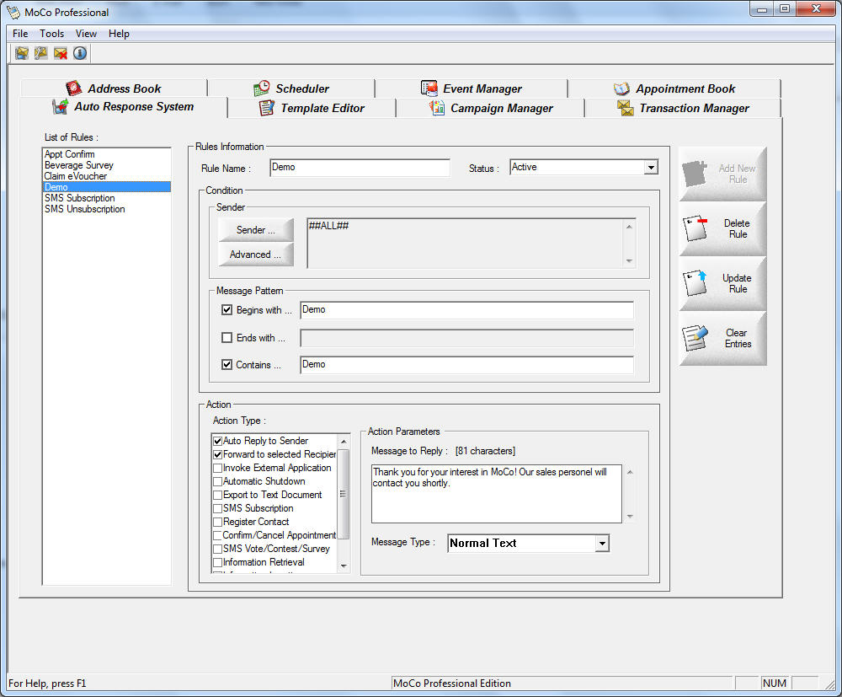842x697 pixels.
Task: Open the View menu
Action: [86, 34]
